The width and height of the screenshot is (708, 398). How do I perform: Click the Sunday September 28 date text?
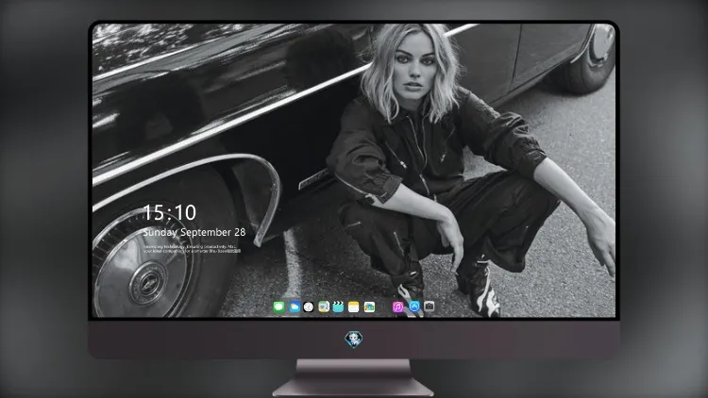coord(194,232)
